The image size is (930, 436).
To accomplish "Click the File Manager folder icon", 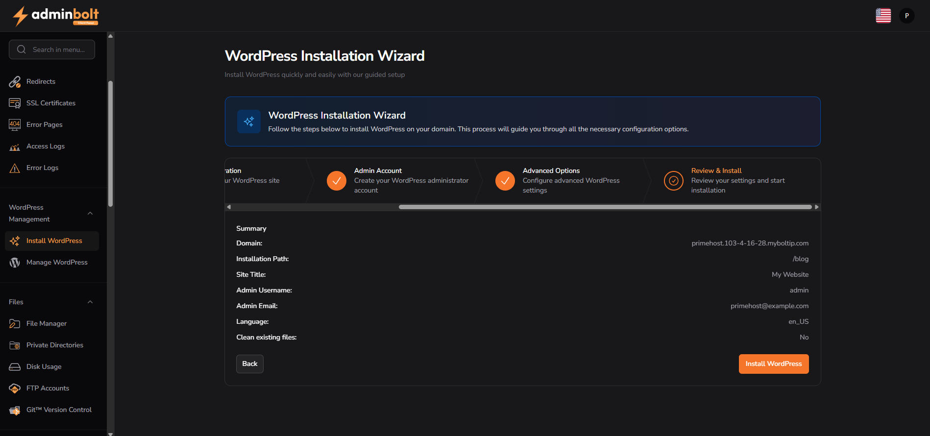I will pyautogui.click(x=15, y=324).
